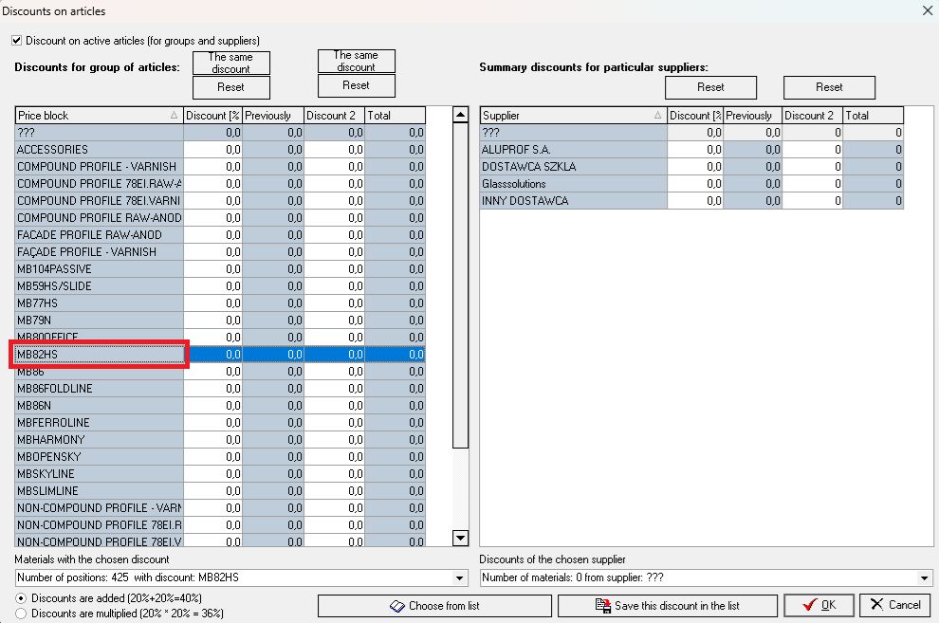Click Discount cell for ACCESSORIES row

212,150
